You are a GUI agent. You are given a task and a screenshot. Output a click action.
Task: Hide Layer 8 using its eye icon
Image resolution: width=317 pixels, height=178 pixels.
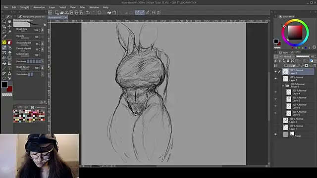(275, 72)
